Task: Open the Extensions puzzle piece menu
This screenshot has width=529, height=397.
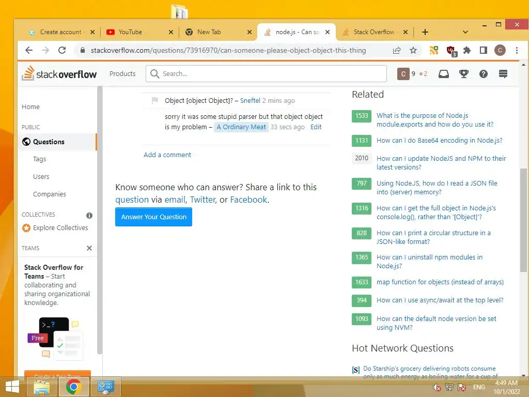Action: 467,50
